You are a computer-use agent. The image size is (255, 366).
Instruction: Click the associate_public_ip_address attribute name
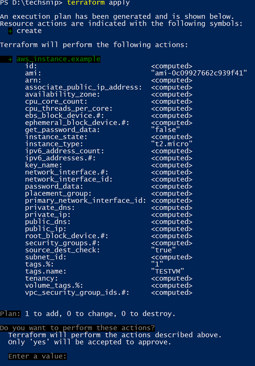tap(84, 87)
